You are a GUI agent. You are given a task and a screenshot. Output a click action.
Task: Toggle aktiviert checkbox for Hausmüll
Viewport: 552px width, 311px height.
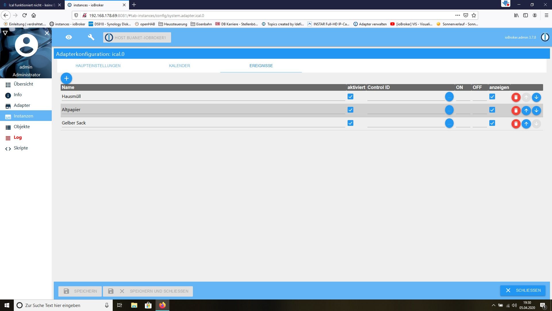coord(350,96)
